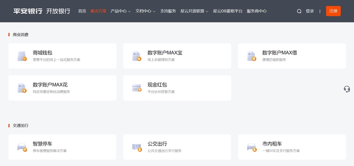
Task: Open the 市内租车 solution title
Action: click(x=272, y=144)
